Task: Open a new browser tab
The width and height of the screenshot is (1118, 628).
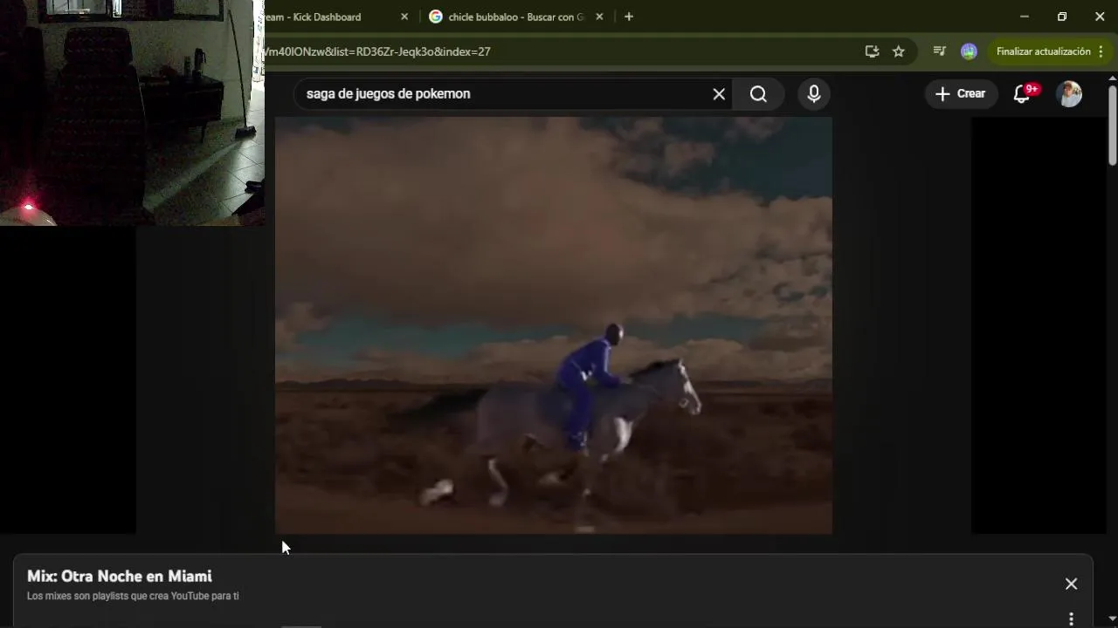Action: point(629,17)
